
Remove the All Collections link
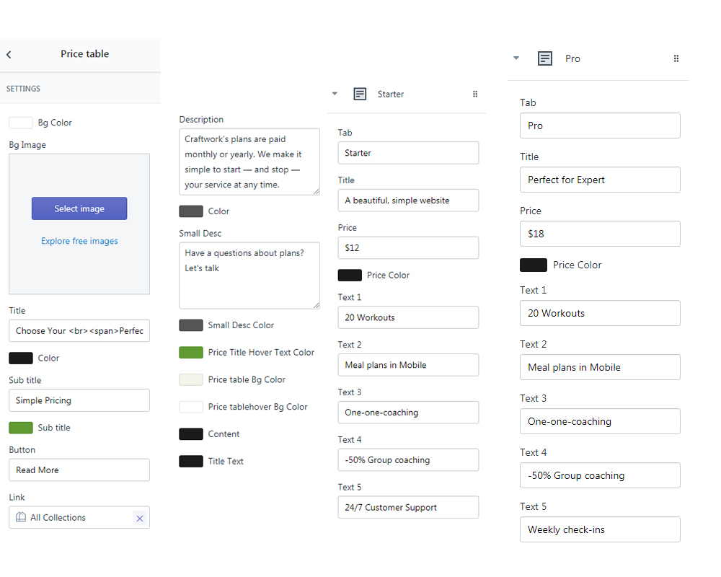(140, 517)
